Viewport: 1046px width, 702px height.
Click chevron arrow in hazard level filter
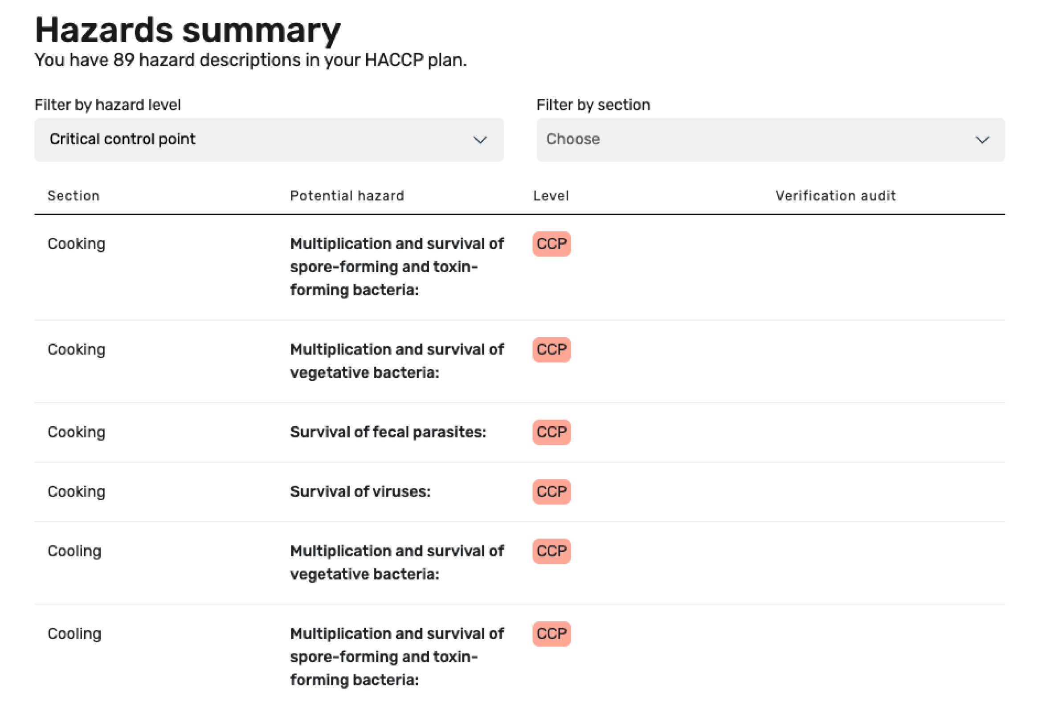pos(480,140)
